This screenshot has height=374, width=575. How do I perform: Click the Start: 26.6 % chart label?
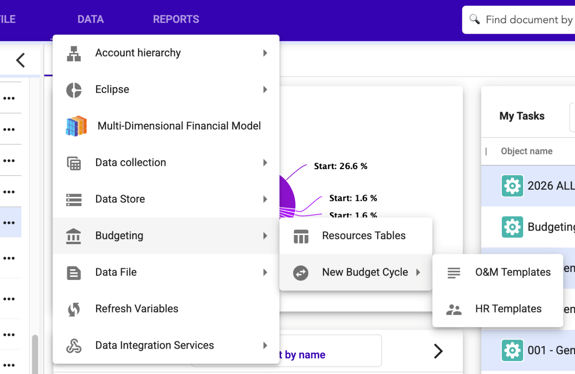pos(341,166)
